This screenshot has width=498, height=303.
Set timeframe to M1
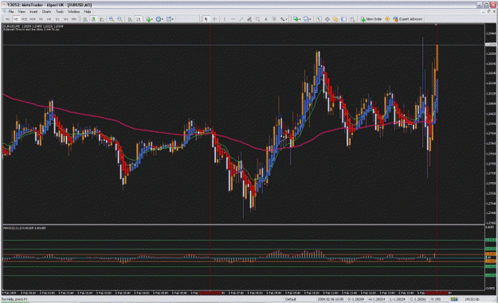point(7,19)
